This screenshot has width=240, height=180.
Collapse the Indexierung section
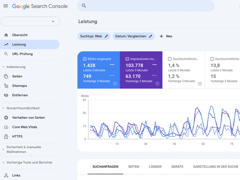click(x=3, y=67)
